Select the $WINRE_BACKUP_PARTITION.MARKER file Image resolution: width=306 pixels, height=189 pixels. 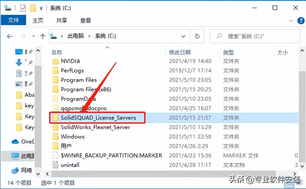coord(111,155)
